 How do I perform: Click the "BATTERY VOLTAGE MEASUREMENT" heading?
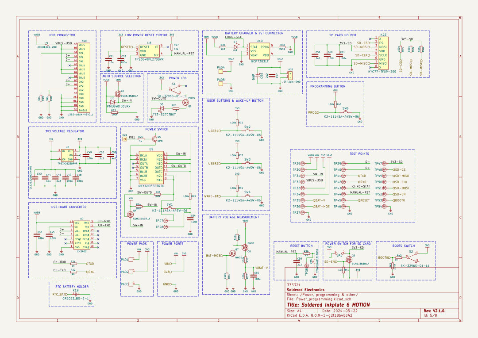pyautogui.click(x=234, y=217)
